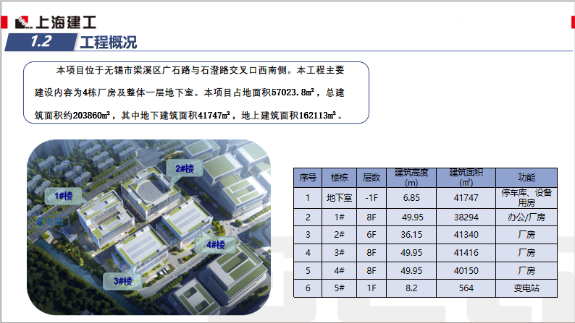The width and height of the screenshot is (575, 323).
Task: Click the 功能 column header
Action: coord(526,177)
